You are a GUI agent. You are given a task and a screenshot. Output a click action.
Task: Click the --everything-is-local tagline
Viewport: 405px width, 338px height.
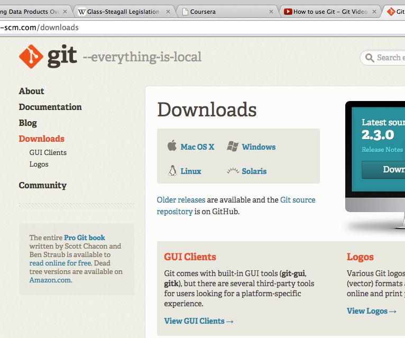pos(142,57)
